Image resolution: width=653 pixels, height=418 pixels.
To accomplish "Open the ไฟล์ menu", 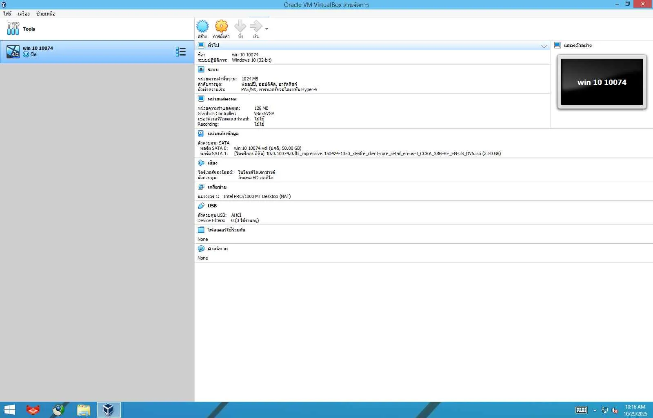I will (7, 13).
